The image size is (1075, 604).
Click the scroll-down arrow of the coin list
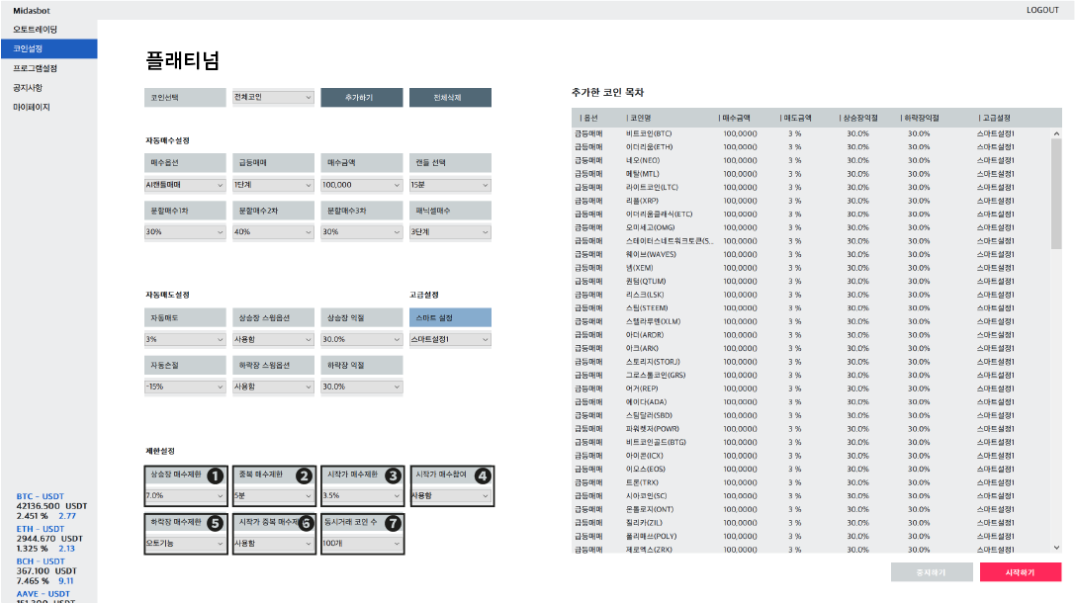tap(1055, 547)
